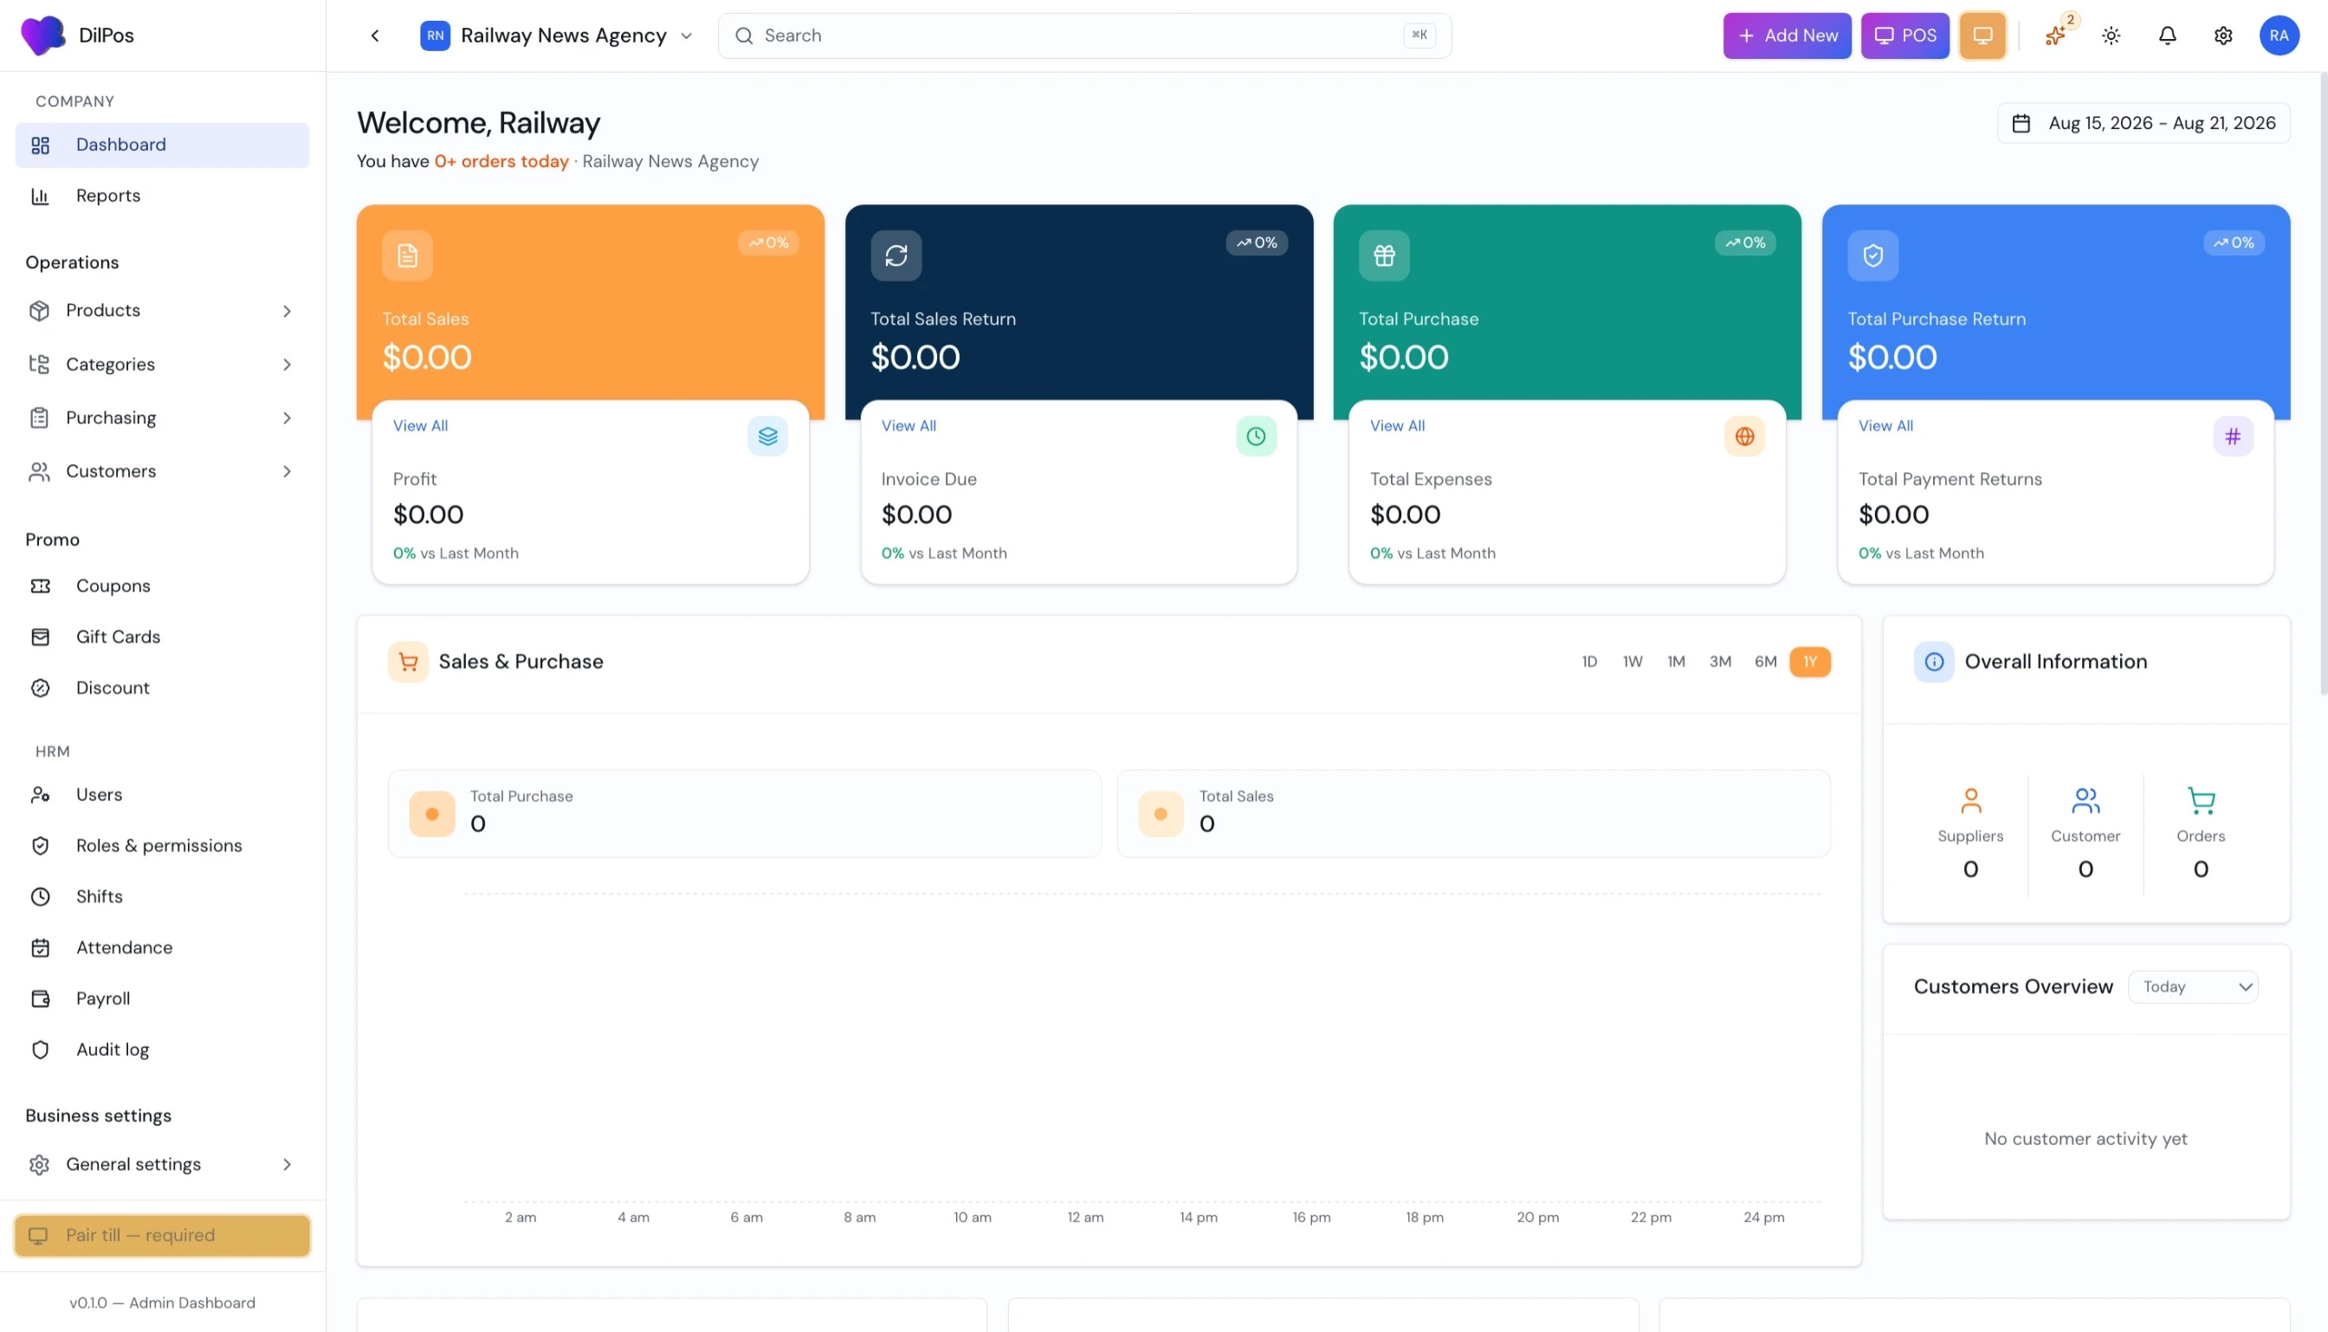Open Shifts page
Image resolution: width=2328 pixels, height=1332 pixels.
(162, 896)
